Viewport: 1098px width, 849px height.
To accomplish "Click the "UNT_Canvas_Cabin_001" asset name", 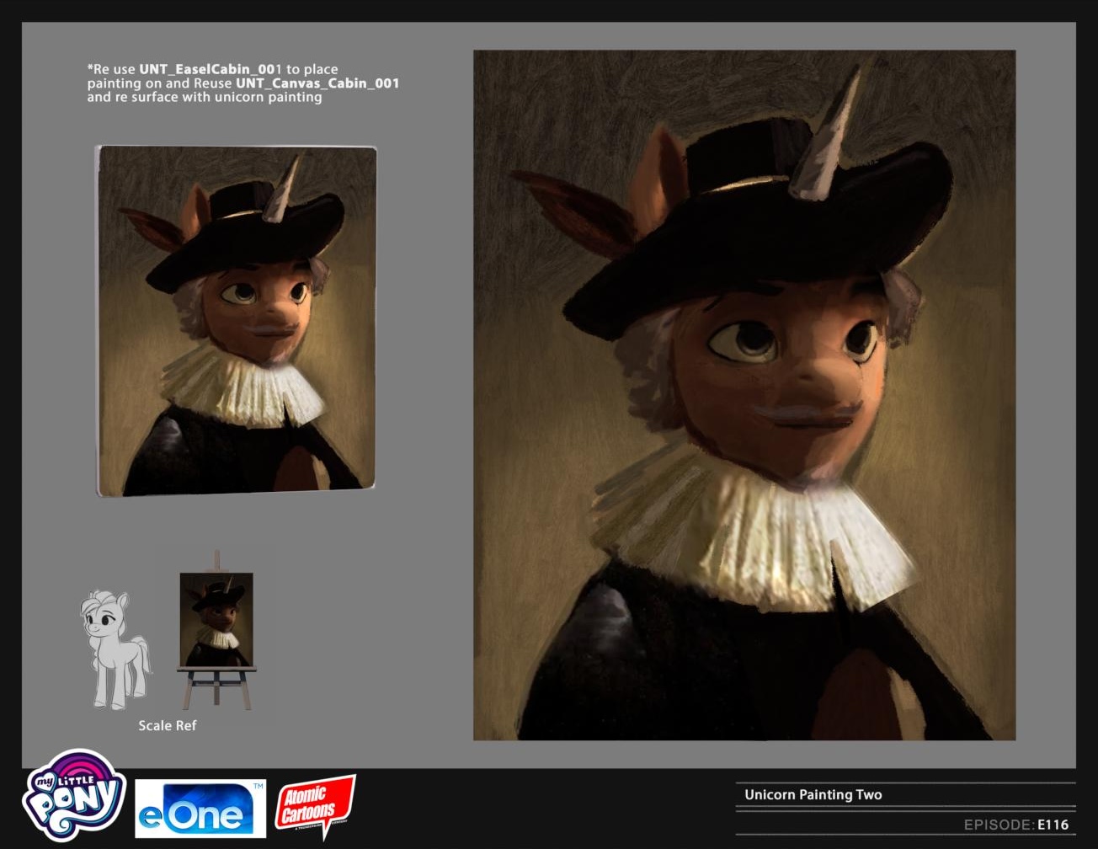I will (317, 83).
